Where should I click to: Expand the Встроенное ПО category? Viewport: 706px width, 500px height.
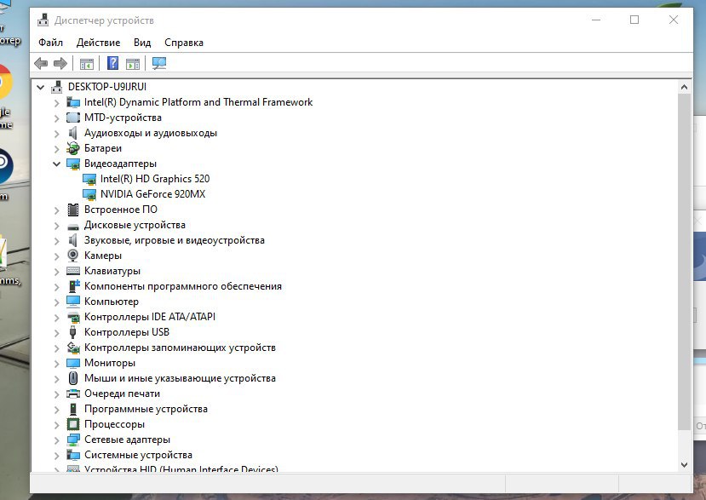pyautogui.click(x=56, y=210)
